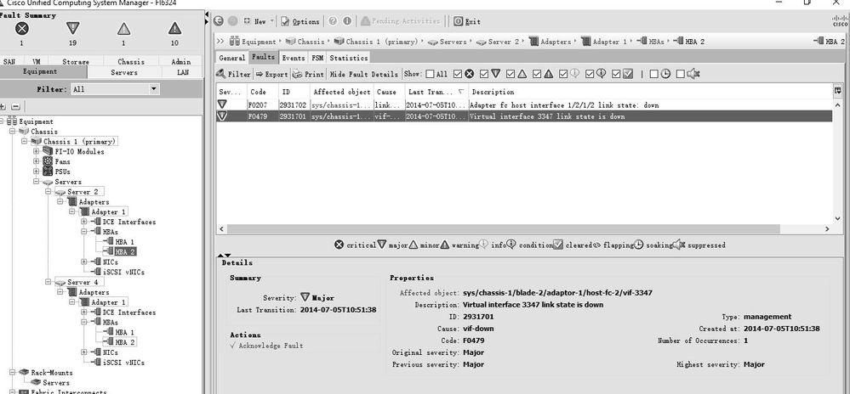This screenshot has width=850, height=394.
Task: Click the Exit button
Action: [467, 21]
